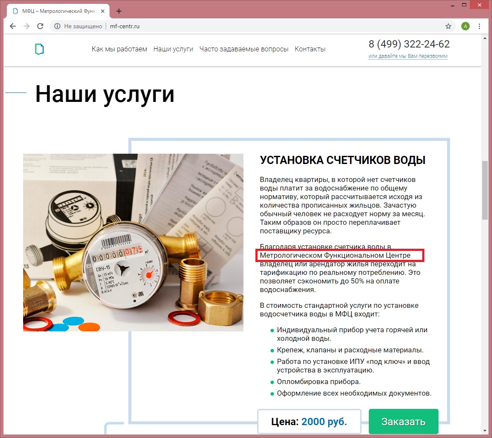Open the Chrome three-dot menu
This screenshot has width=492, height=438.
(479, 26)
